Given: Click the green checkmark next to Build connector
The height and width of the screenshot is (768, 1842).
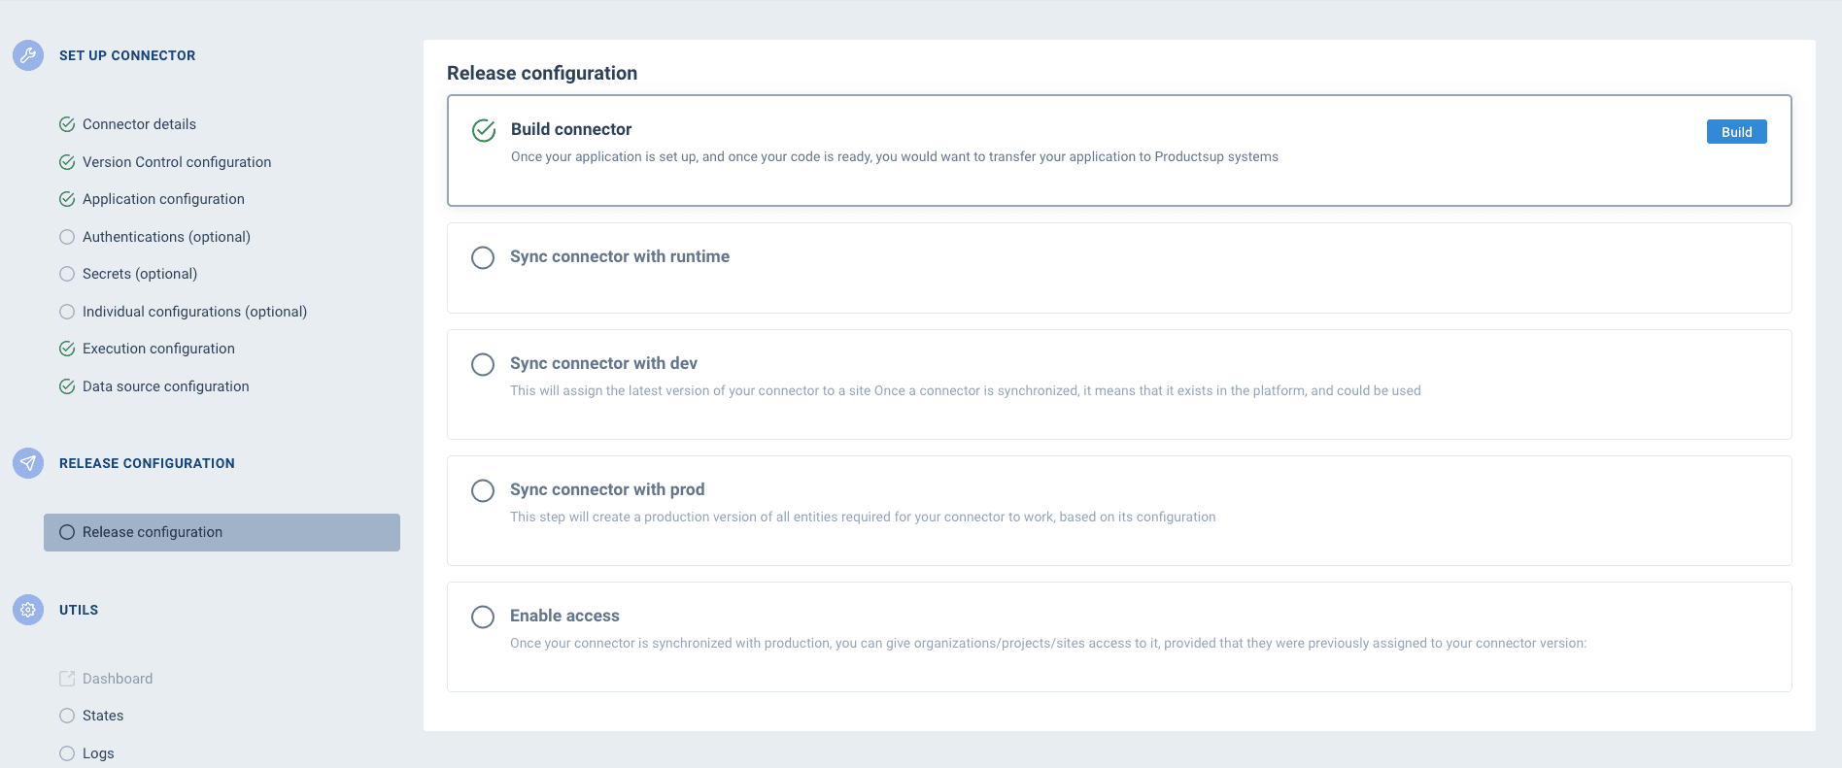Looking at the screenshot, I should (484, 130).
